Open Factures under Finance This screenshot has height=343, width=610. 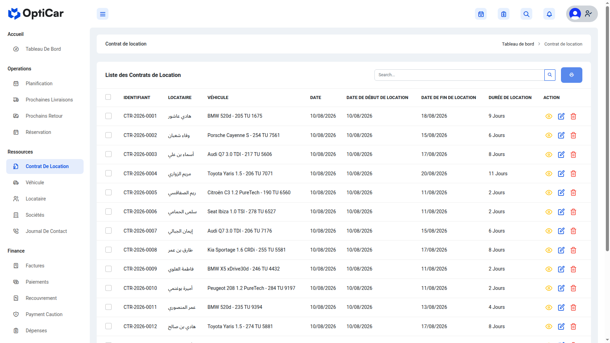[45, 266]
